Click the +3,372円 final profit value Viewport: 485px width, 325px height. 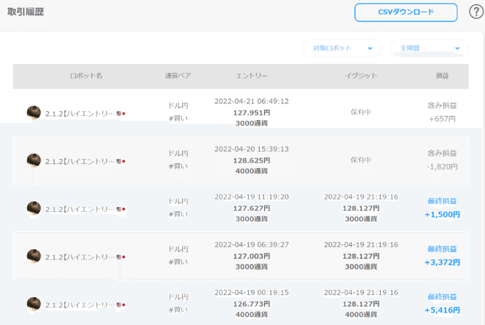[442, 262]
